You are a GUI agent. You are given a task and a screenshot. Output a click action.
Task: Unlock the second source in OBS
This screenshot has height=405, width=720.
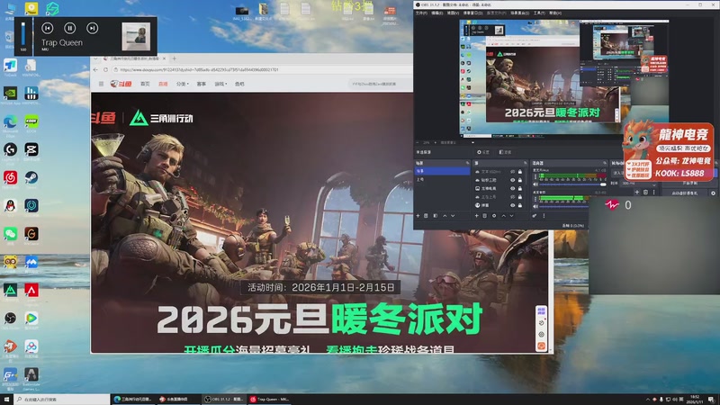click(x=520, y=180)
